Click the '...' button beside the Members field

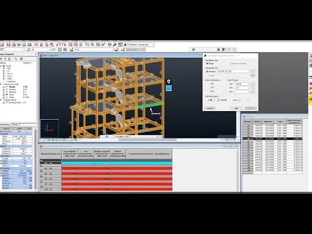pos(253,71)
